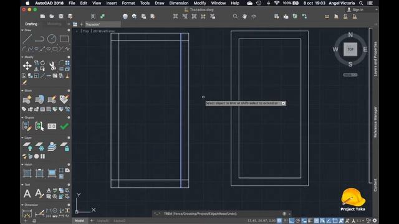Open macOS Spotlight search icon
The height and width of the screenshot is (224, 399).
point(361,3)
